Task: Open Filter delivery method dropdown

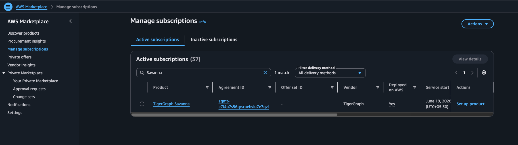Action: tap(330, 73)
